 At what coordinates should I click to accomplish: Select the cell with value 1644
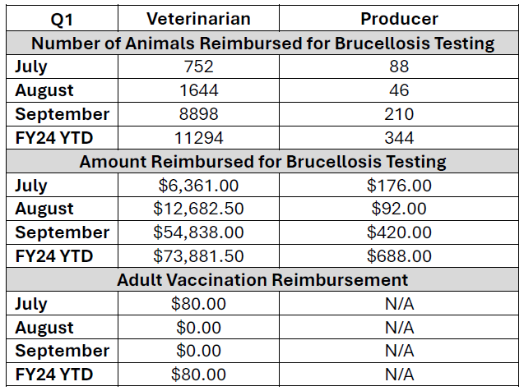198,90
